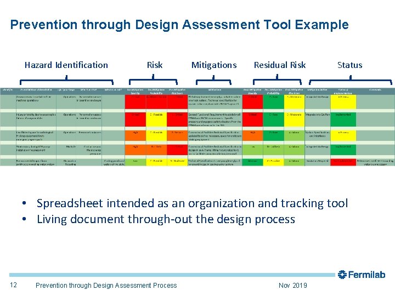Click the 'Residual Risk' heading

click(280, 65)
